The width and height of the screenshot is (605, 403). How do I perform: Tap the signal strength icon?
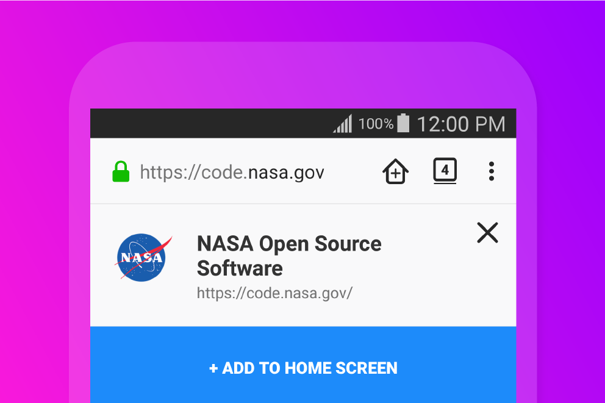(343, 124)
